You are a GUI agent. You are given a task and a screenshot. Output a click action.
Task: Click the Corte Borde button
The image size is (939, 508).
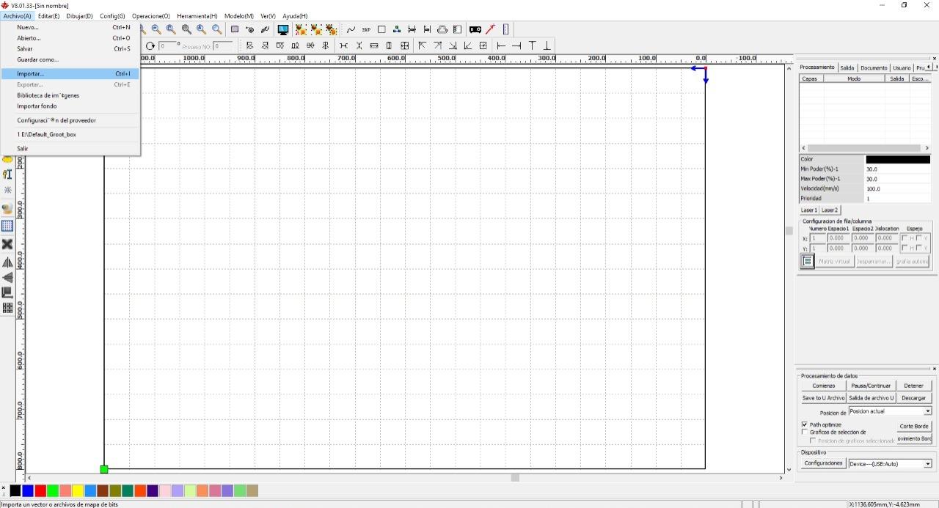pyautogui.click(x=914, y=426)
